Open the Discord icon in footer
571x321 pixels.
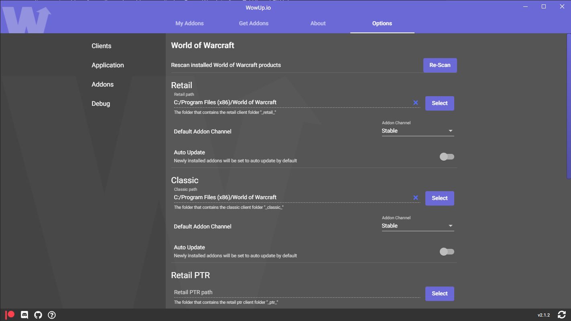point(24,315)
